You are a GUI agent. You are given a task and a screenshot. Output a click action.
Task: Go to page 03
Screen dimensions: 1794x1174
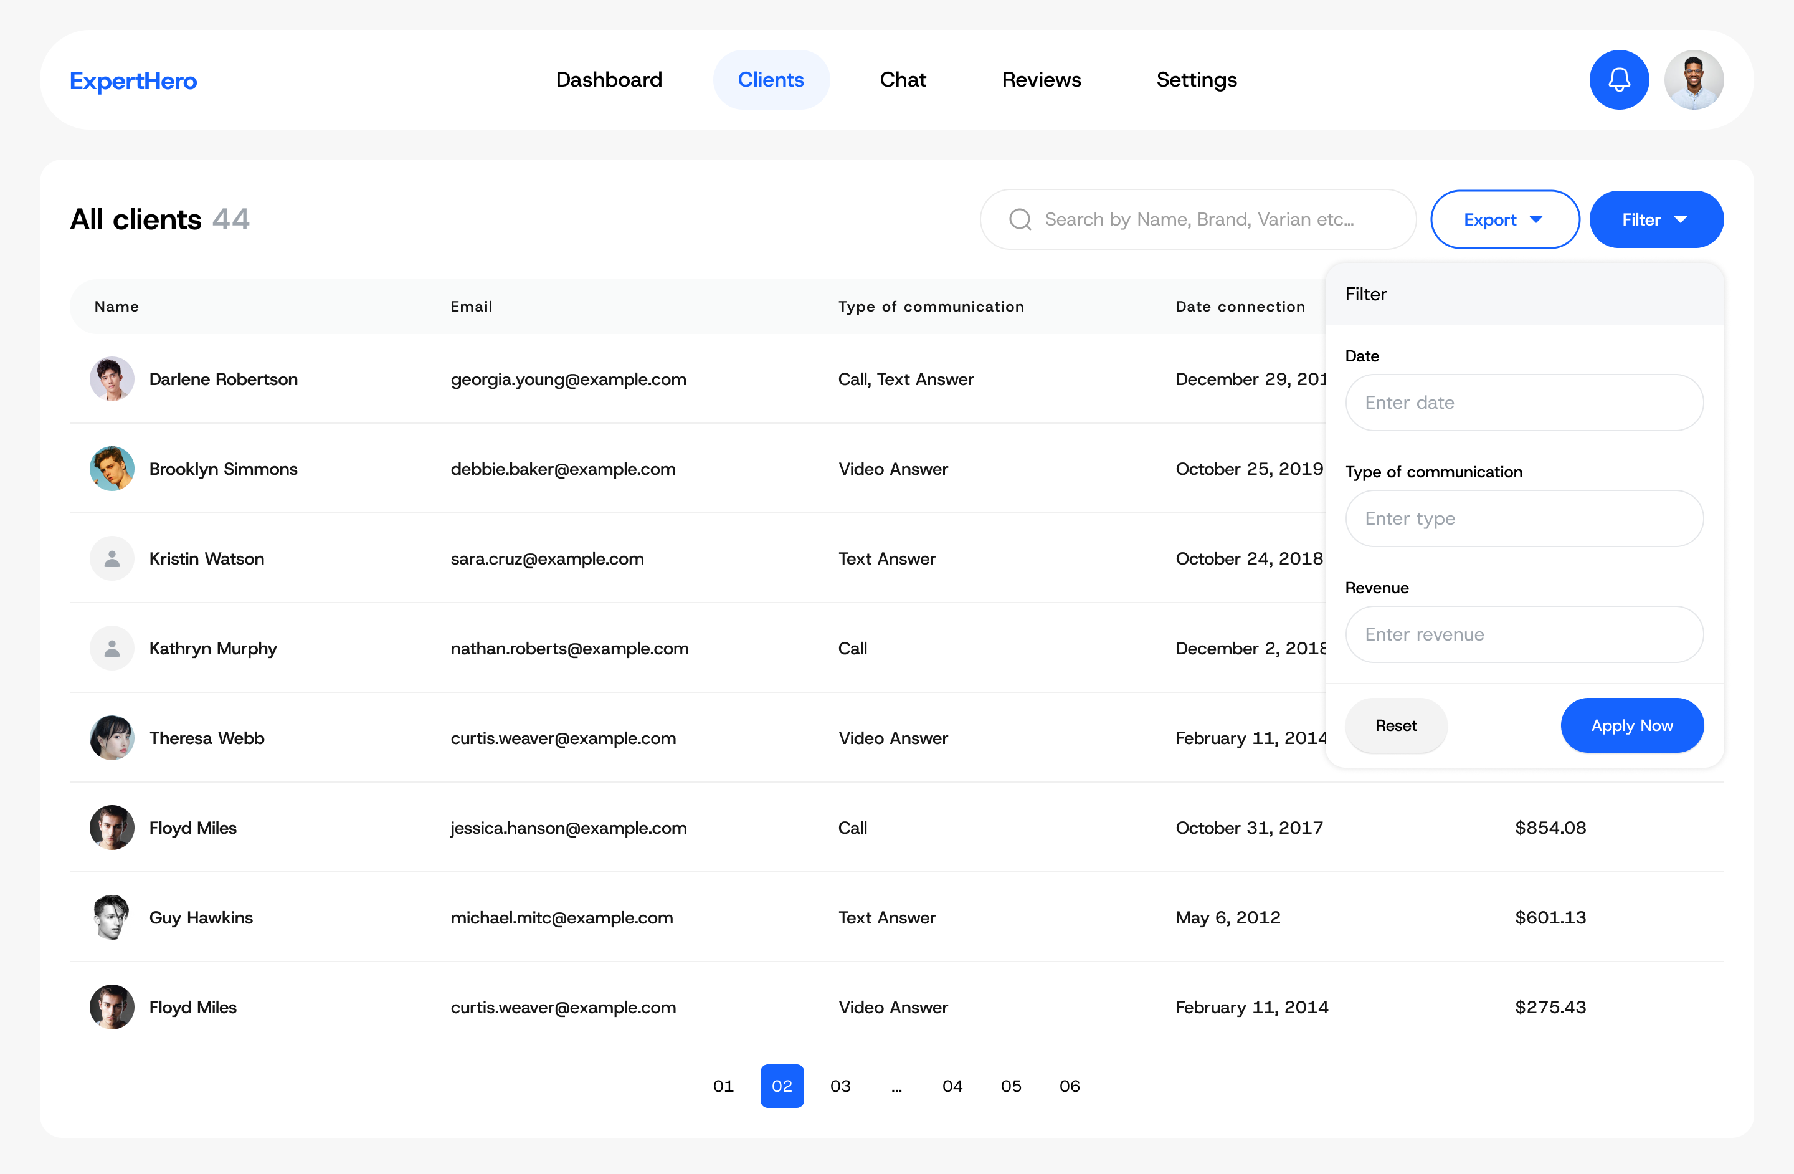click(x=840, y=1086)
